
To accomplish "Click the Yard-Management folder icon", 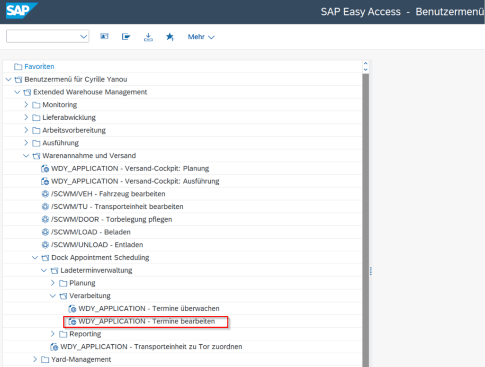I will (x=45, y=359).
